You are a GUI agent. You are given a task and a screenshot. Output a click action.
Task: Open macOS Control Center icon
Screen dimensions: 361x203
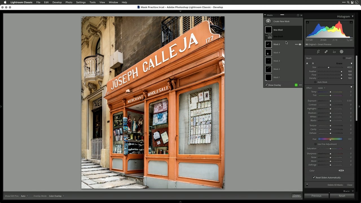click(x=353, y=2)
